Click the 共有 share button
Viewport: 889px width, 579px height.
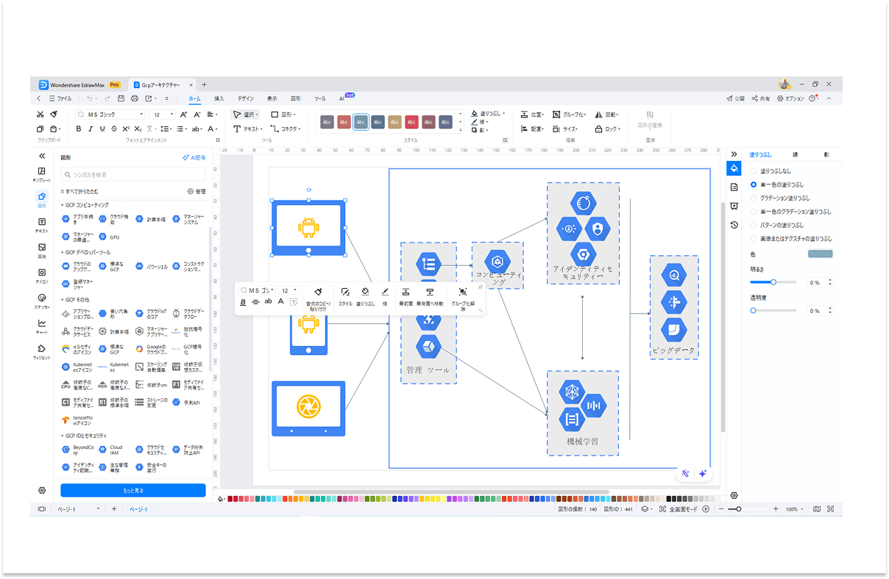coord(761,98)
